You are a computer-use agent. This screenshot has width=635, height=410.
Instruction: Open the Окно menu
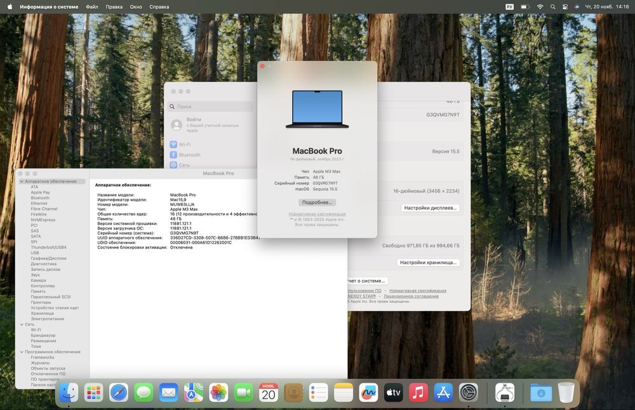136,6
